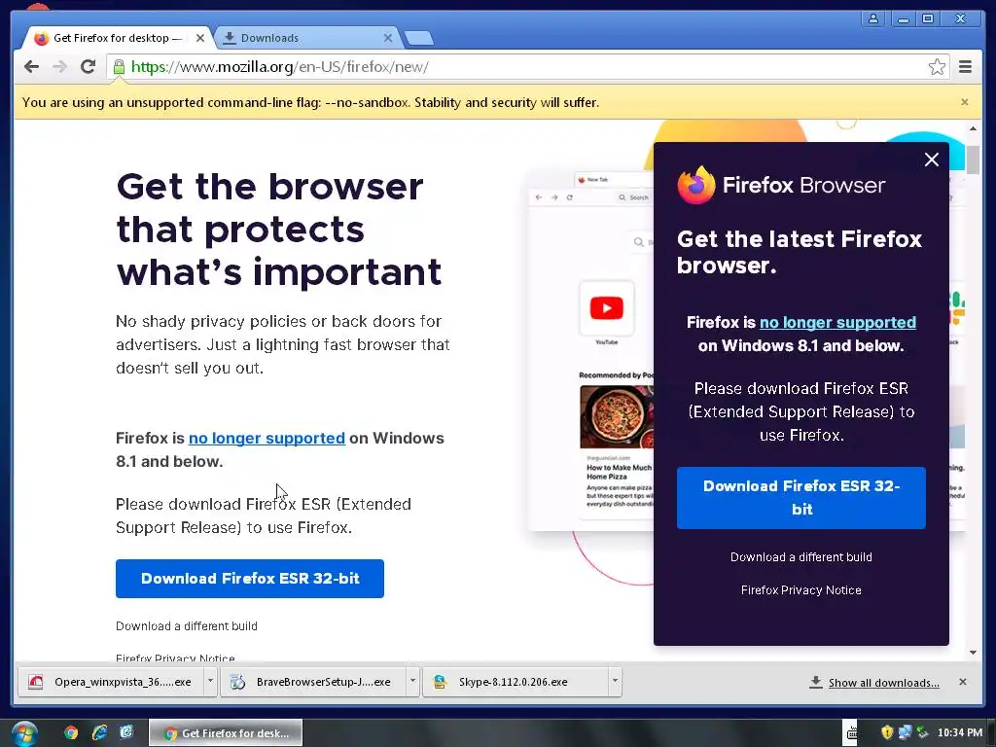Expand the Skype download options arrow

point(615,682)
